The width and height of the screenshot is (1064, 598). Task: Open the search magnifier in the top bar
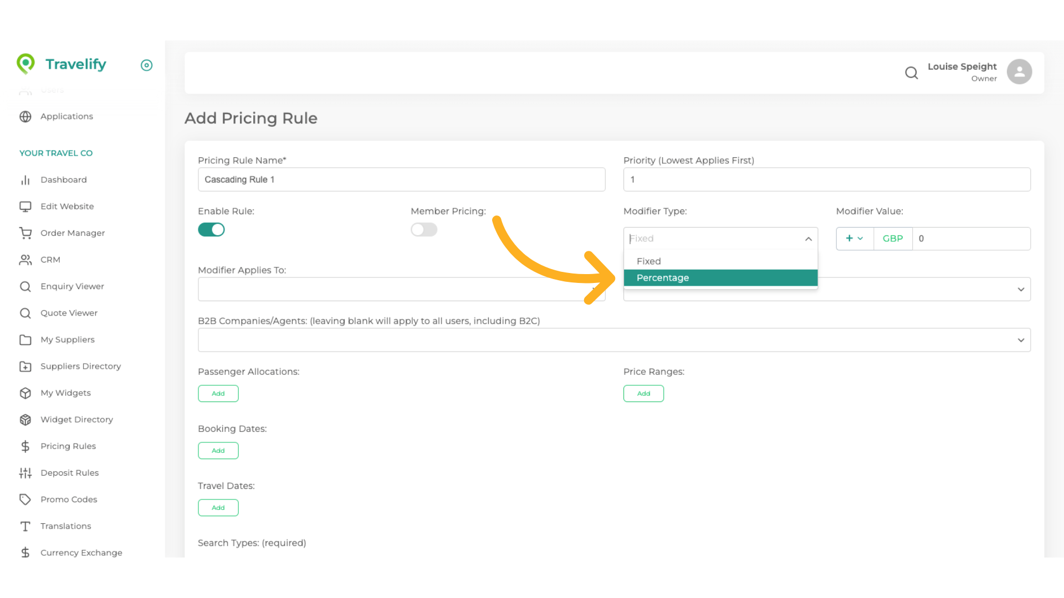912,73
